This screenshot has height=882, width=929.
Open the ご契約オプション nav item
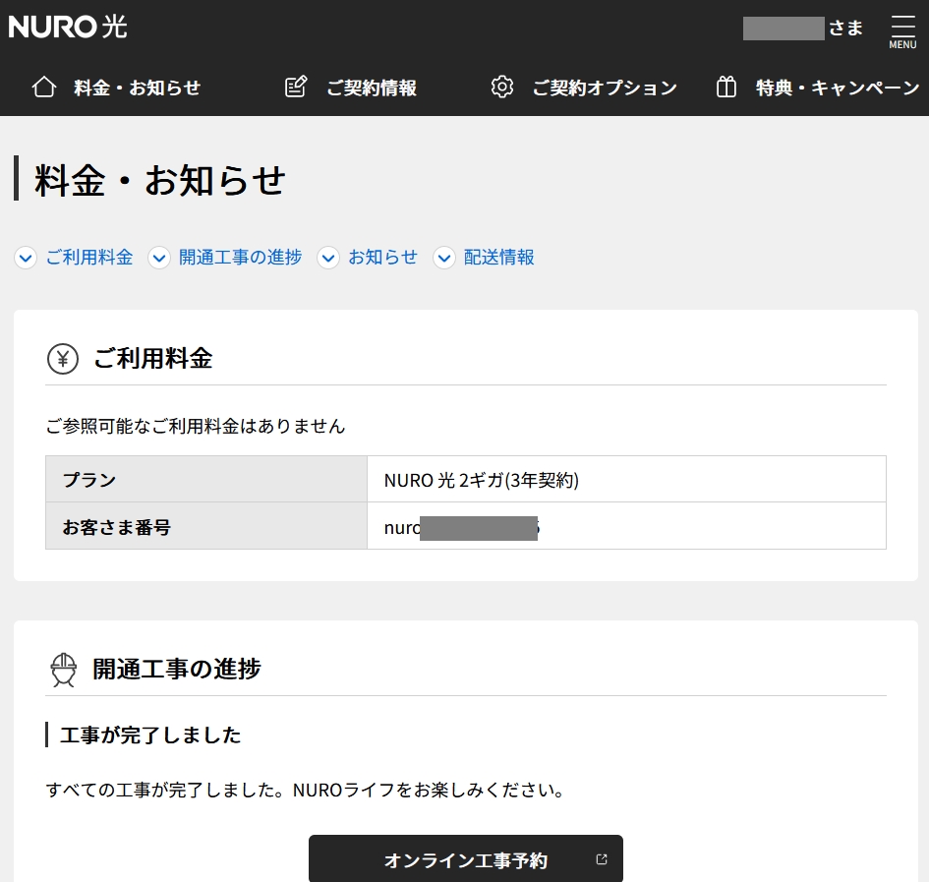(584, 88)
